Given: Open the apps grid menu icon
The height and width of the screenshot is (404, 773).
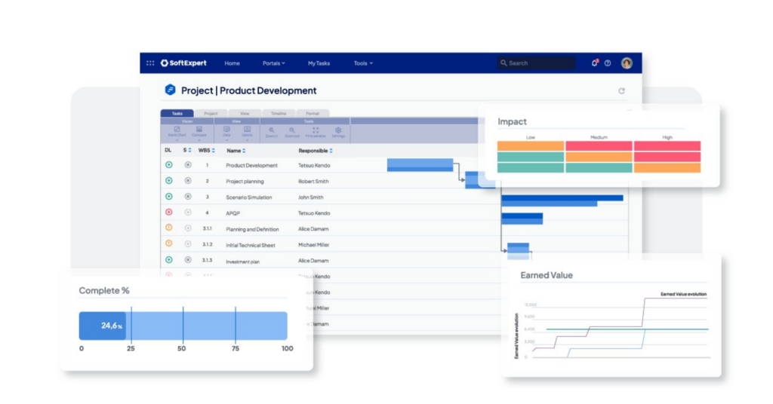Looking at the screenshot, I should (150, 63).
